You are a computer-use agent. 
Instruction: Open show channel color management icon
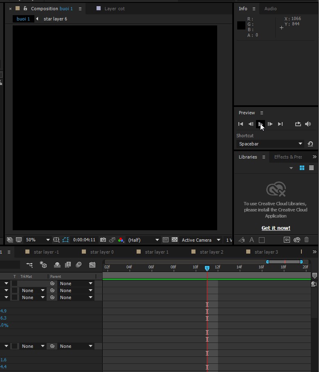[121, 240]
